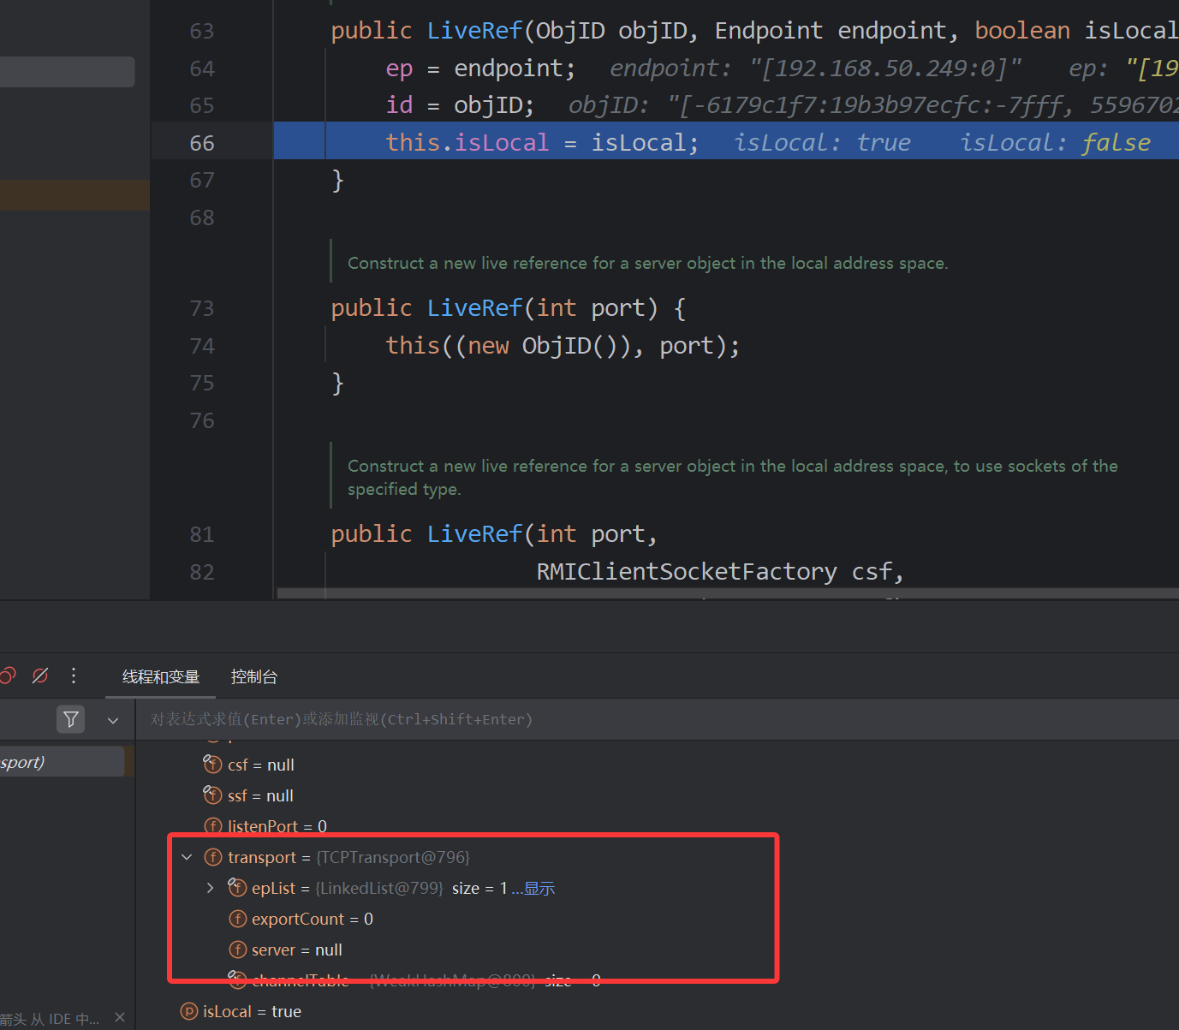Viewport: 1179px width, 1030px height.
Task: Click the 显示 link beside epList
Action: [539, 888]
